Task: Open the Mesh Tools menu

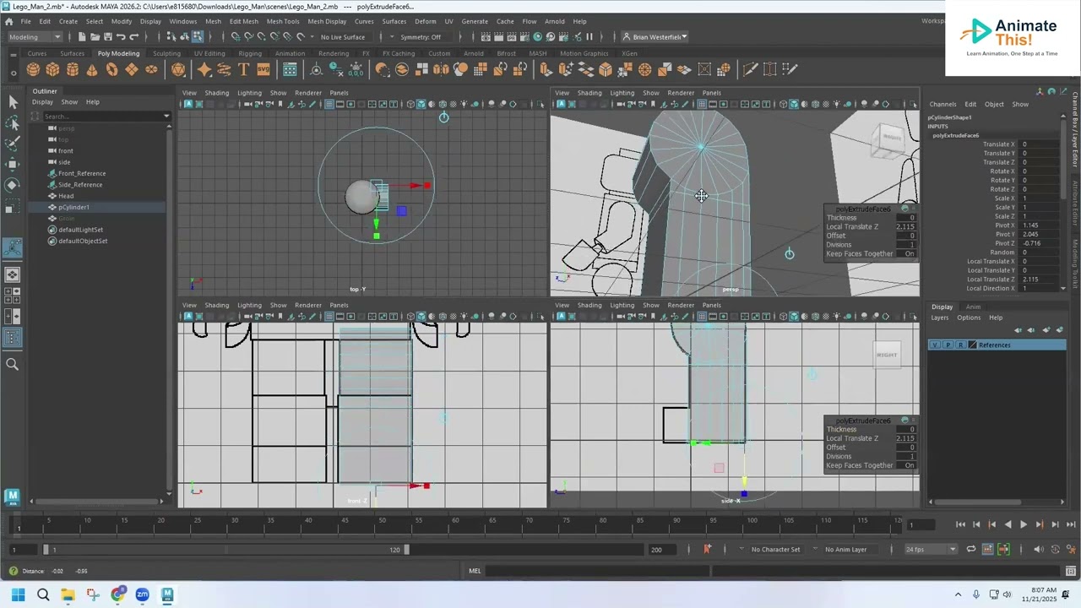Action: (283, 21)
